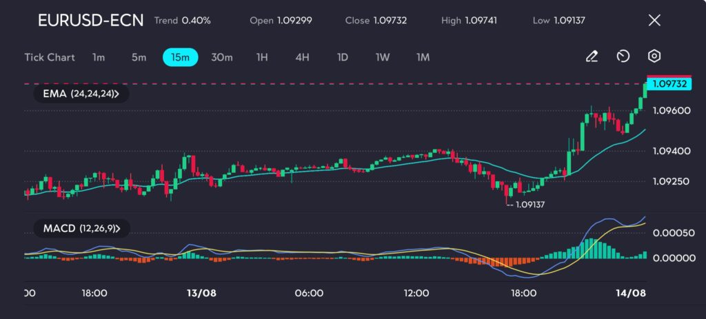706x319 pixels.
Task: Click the clock-style gauge icon
Action: [x=623, y=56]
